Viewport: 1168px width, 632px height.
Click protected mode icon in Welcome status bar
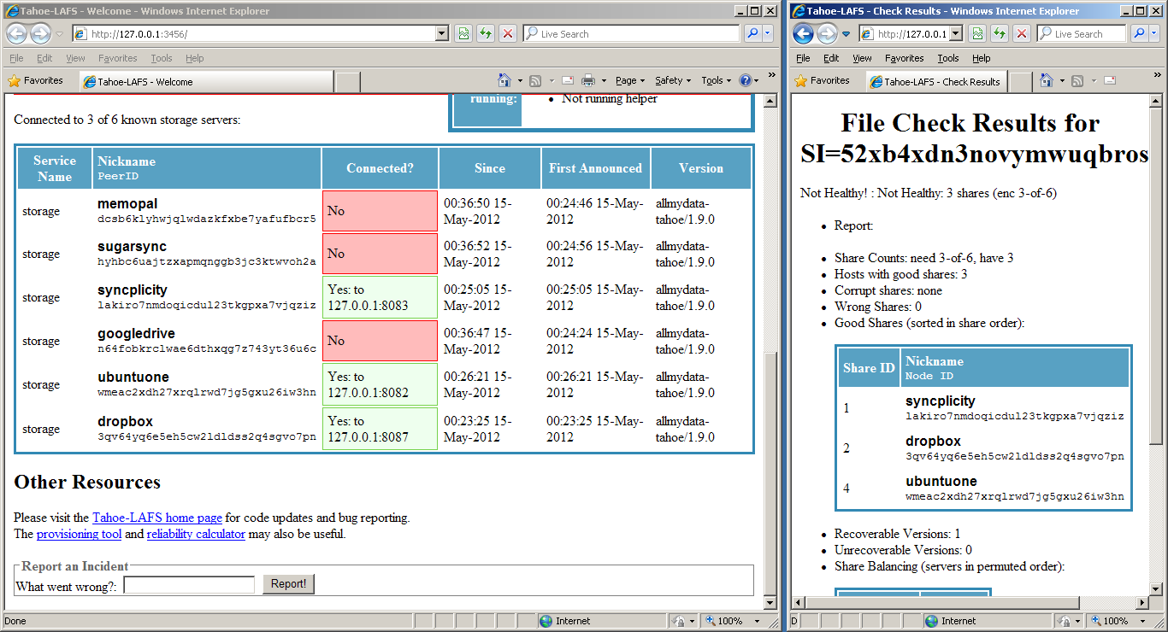pyautogui.click(x=680, y=621)
